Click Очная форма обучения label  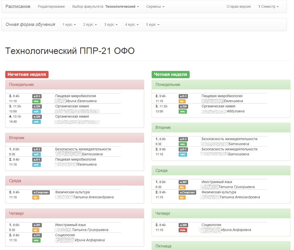click(x=30, y=24)
